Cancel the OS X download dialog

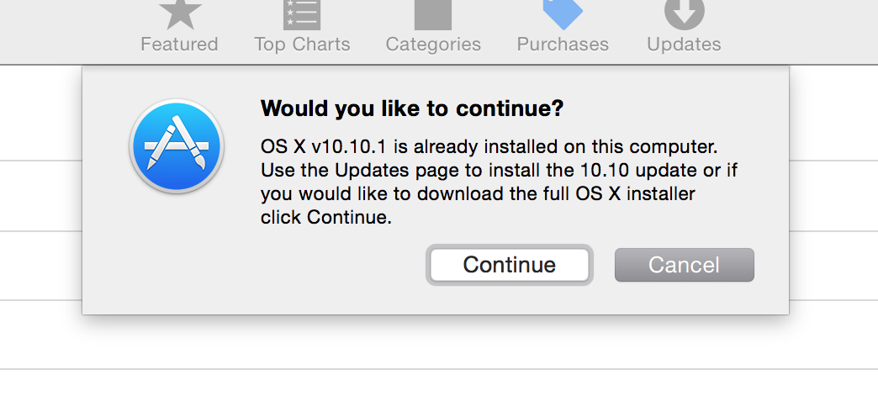pos(685,265)
